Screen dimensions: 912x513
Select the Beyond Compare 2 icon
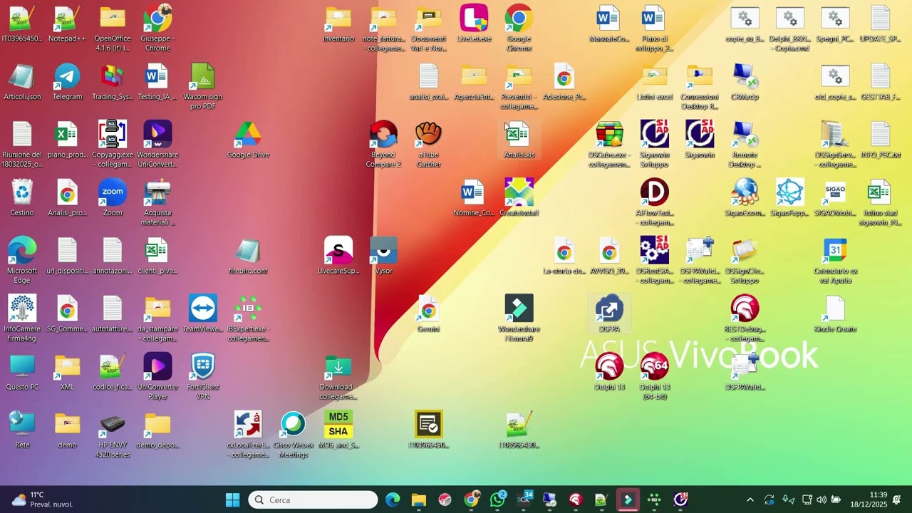[x=383, y=145]
